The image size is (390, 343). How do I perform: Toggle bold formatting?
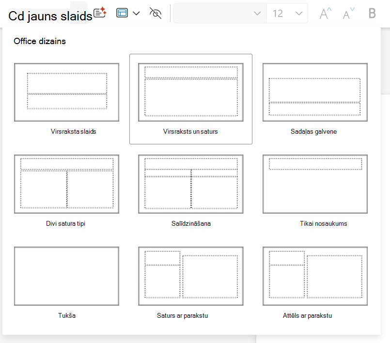coord(372,13)
